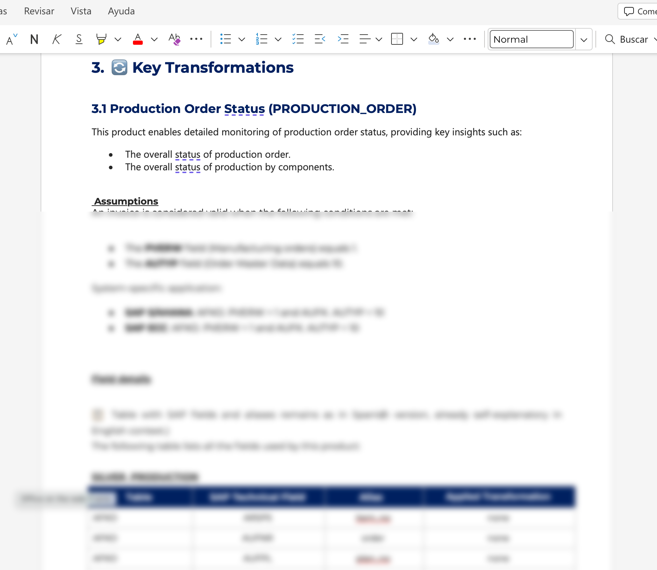The image size is (657, 570).
Task: Insert a checklist
Action: [x=298, y=39]
